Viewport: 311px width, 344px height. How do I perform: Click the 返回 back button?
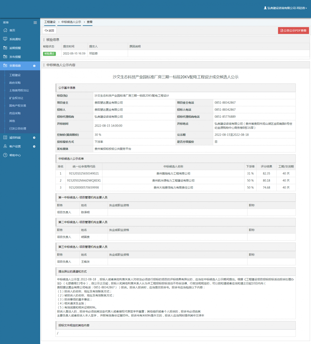(x=50, y=30)
